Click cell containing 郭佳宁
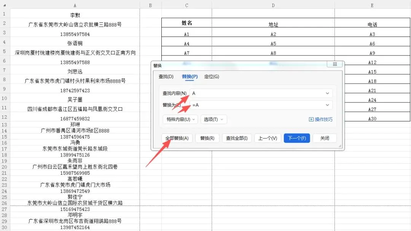 click(x=75, y=197)
